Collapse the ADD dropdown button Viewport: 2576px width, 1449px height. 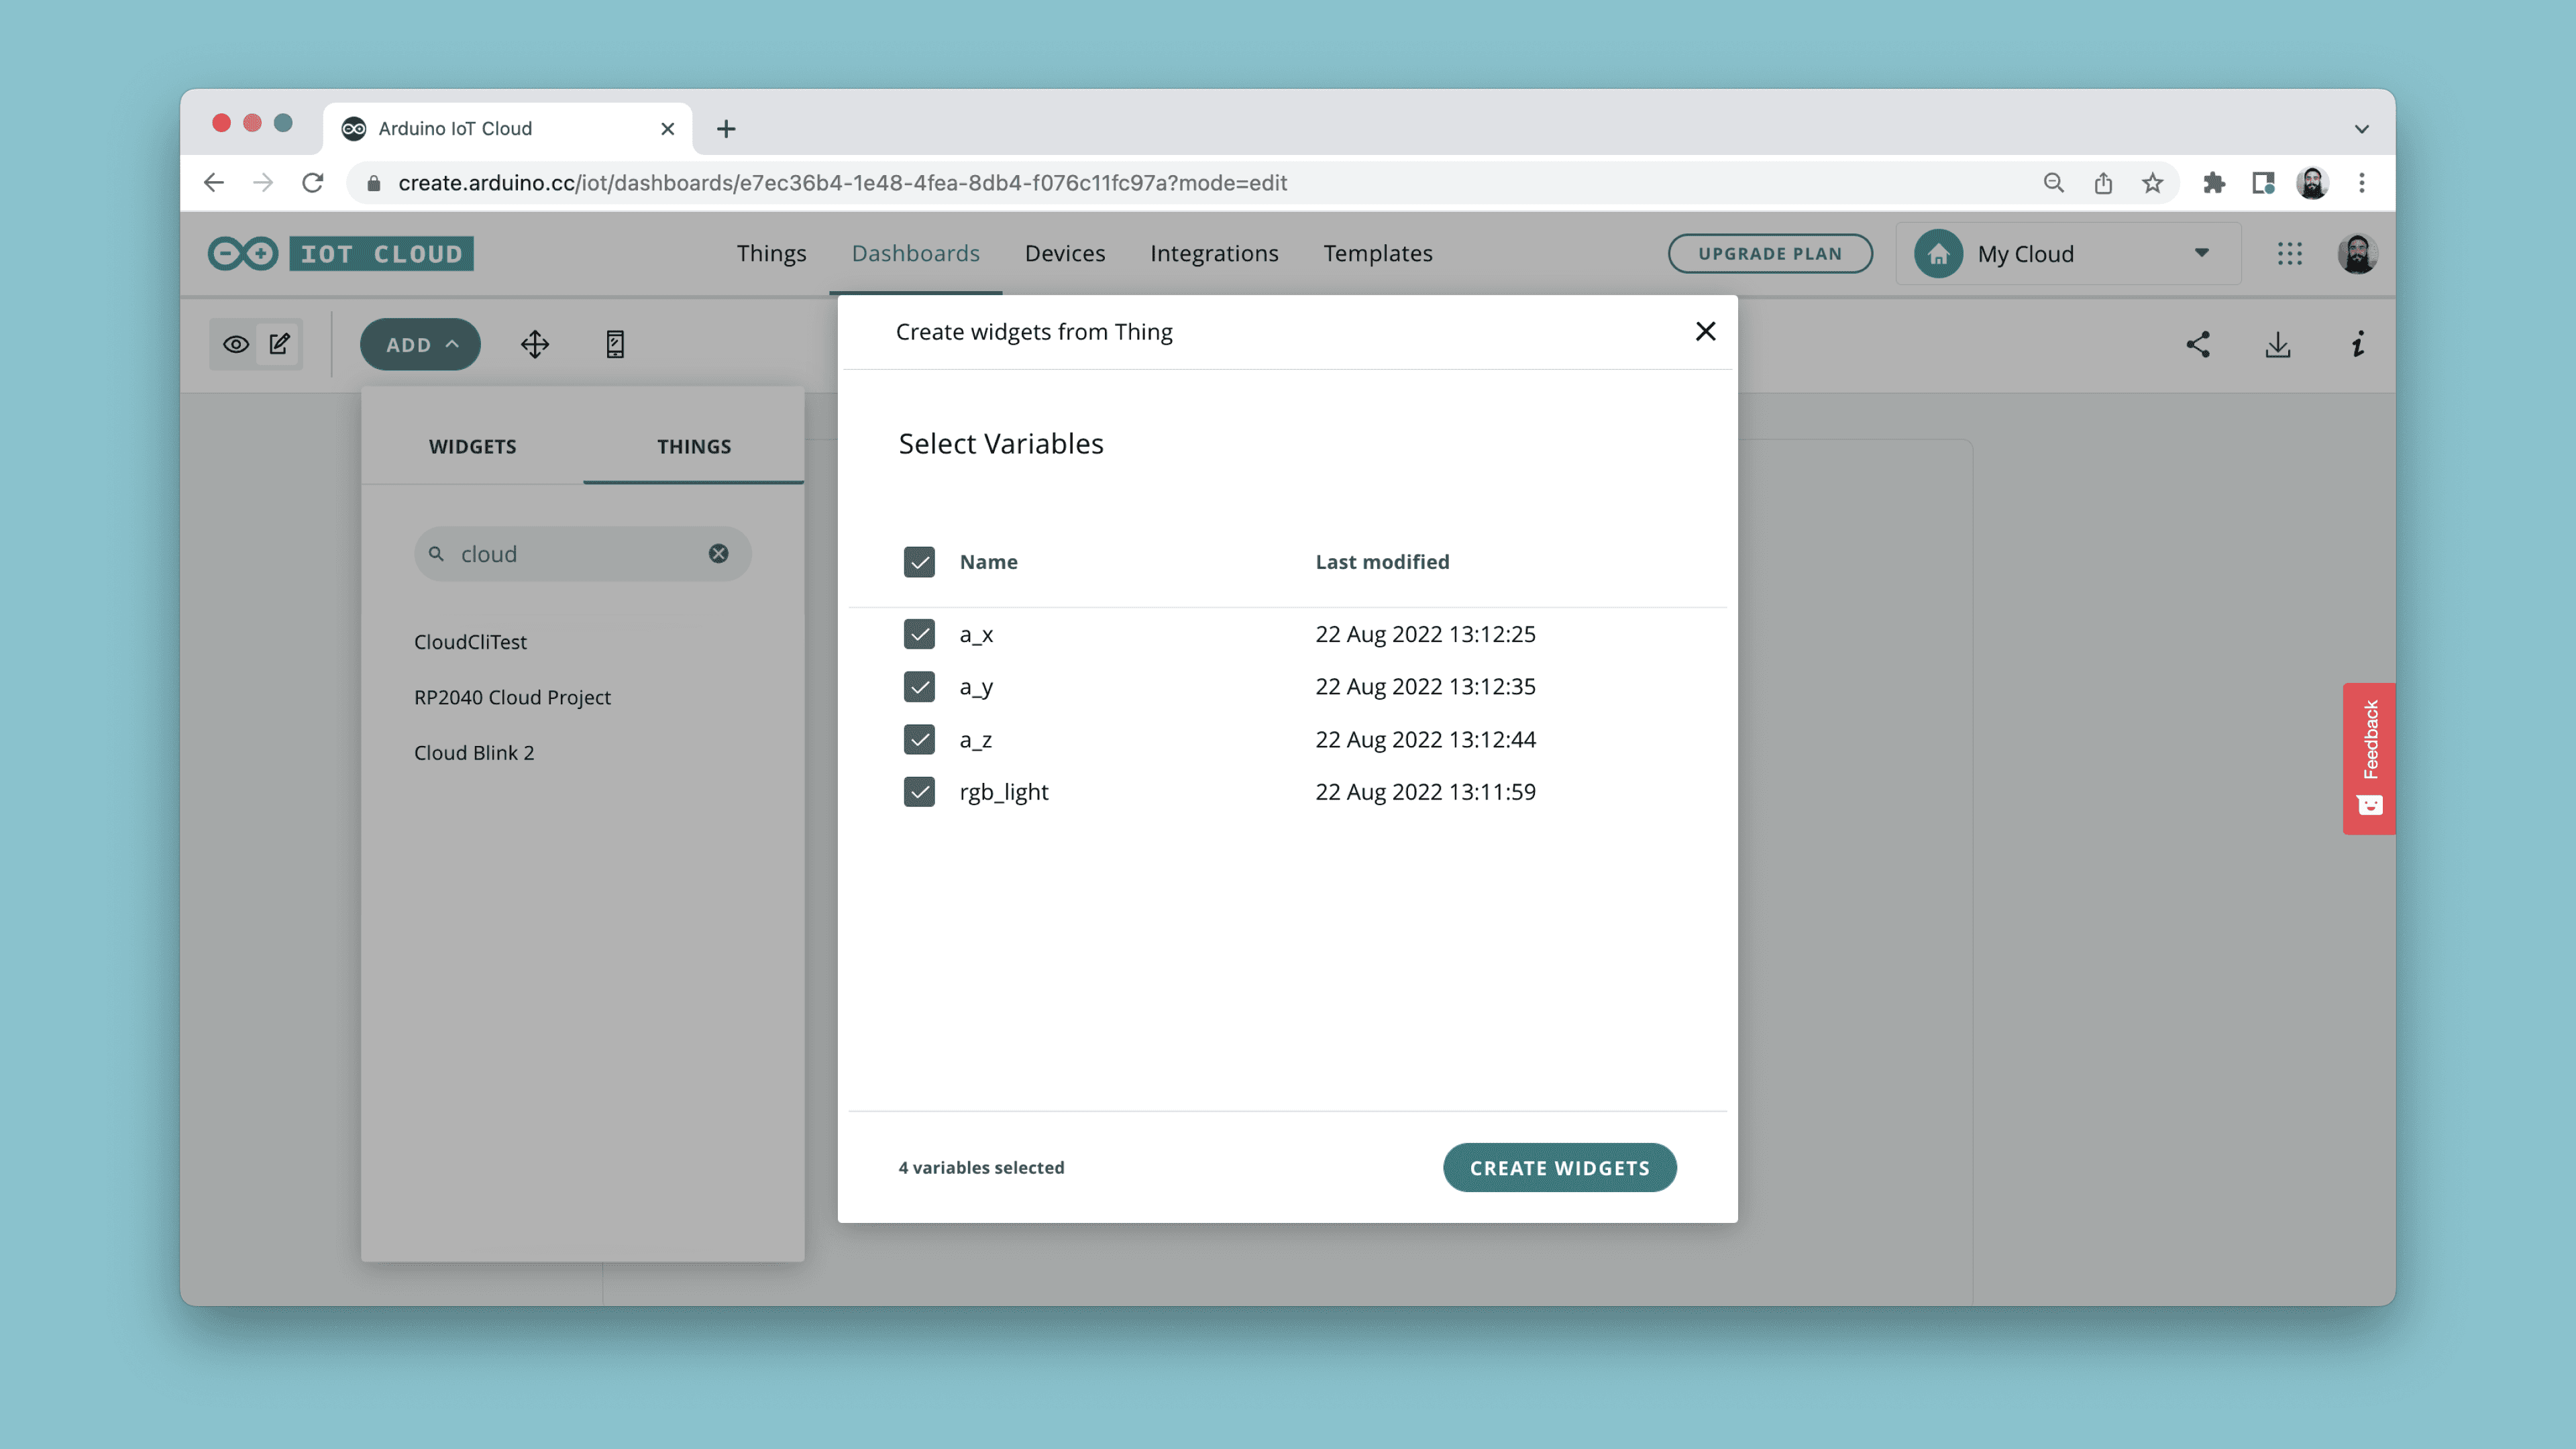click(420, 345)
